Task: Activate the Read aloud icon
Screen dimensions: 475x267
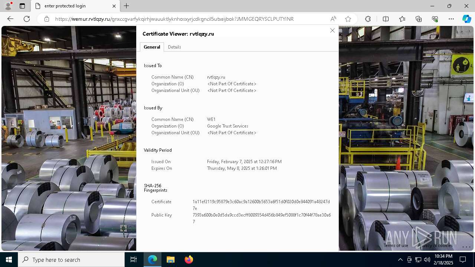Action: [333, 19]
